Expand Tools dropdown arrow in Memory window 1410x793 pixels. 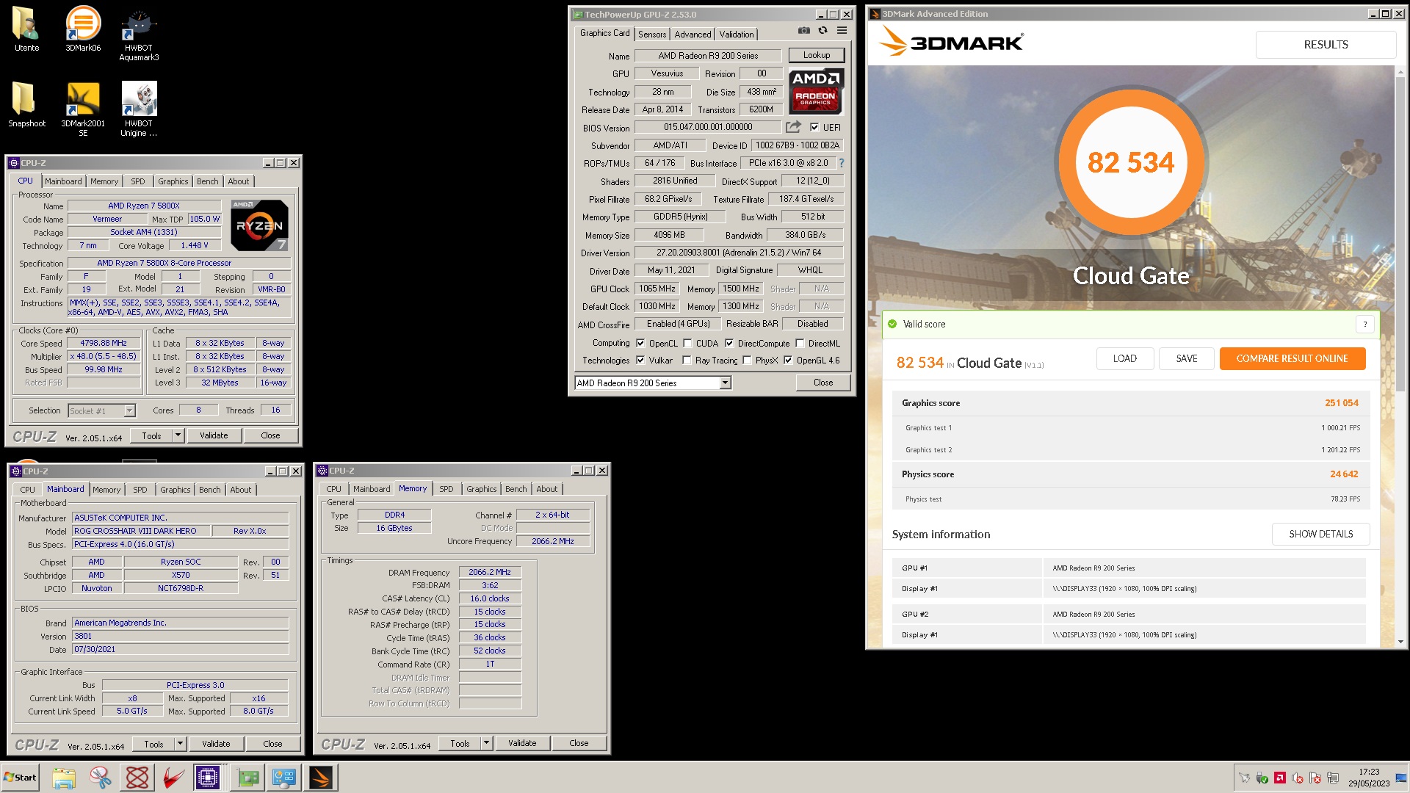click(486, 743)
